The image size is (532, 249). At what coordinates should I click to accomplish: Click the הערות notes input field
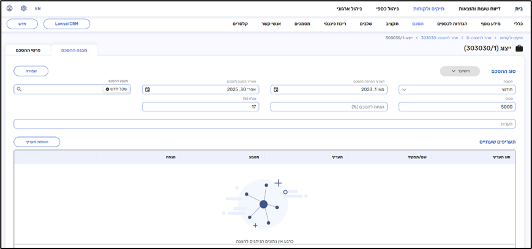264,124
